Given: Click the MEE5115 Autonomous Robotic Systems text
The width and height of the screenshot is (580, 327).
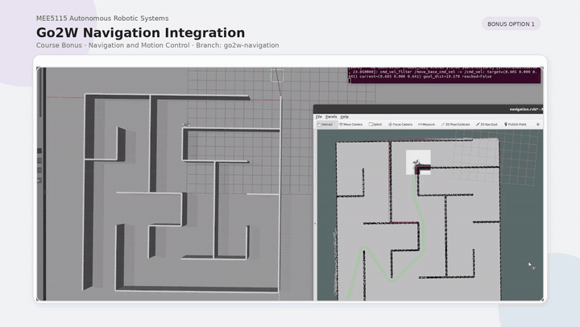Looking at the screenshot, I should tap(102, 19).
